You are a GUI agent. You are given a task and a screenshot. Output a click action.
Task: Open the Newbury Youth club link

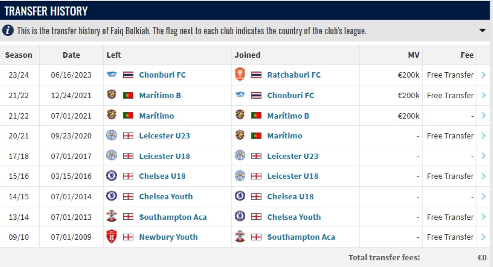pos(168,237)
